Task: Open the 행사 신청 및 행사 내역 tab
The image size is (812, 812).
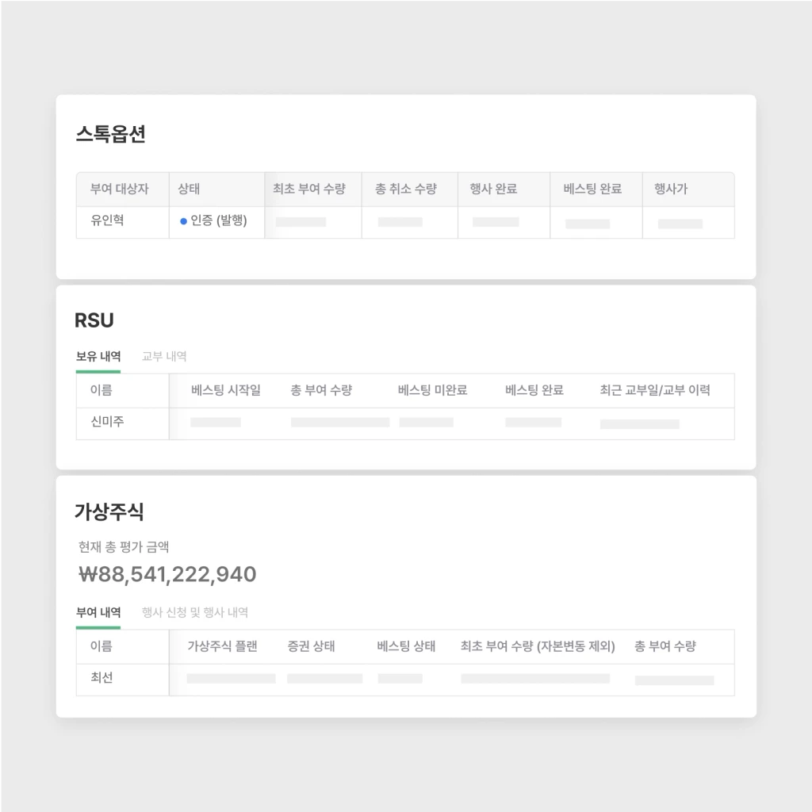Action: coord(195,612)
